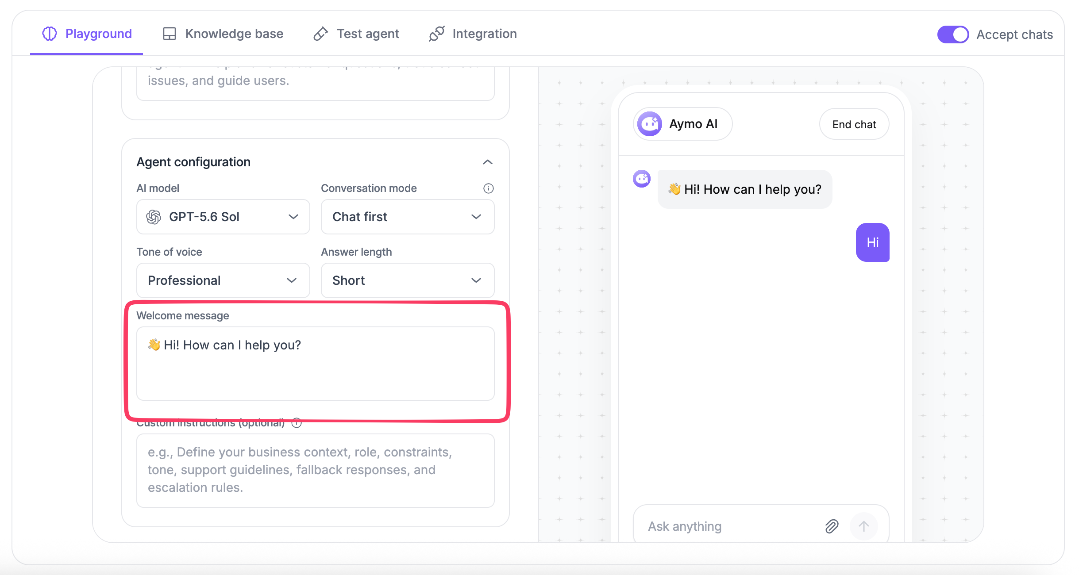
Task: Click the Agent configuration heading
Action: pyautogui.click(x=193, y=162)
